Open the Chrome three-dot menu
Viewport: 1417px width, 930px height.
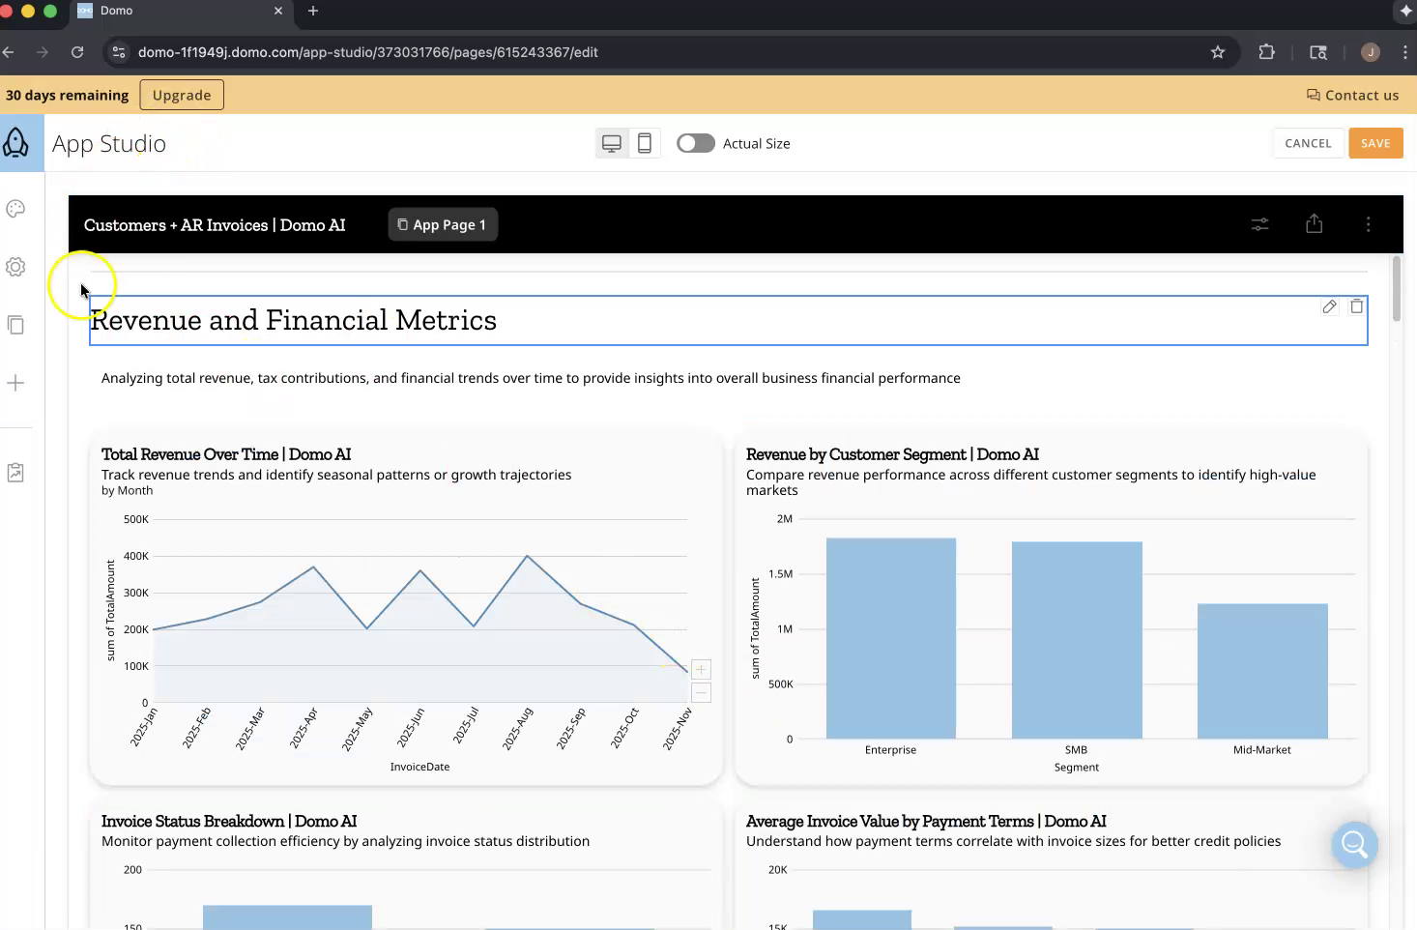pyautogui.click(x=1405, y=52)
